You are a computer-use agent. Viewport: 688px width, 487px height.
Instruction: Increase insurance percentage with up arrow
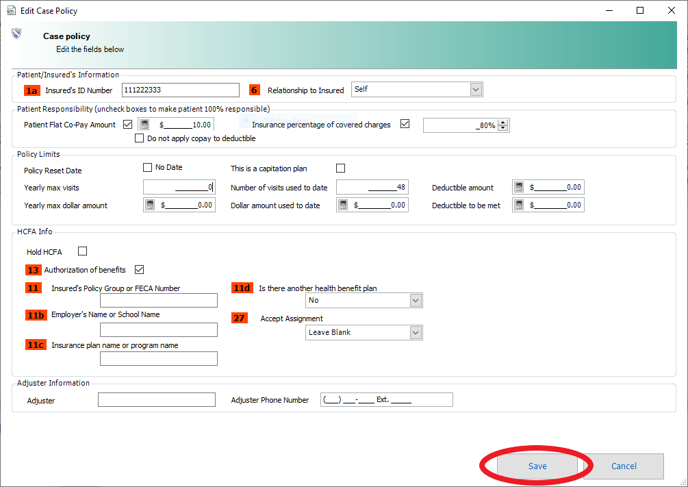(x=504, y=122)
